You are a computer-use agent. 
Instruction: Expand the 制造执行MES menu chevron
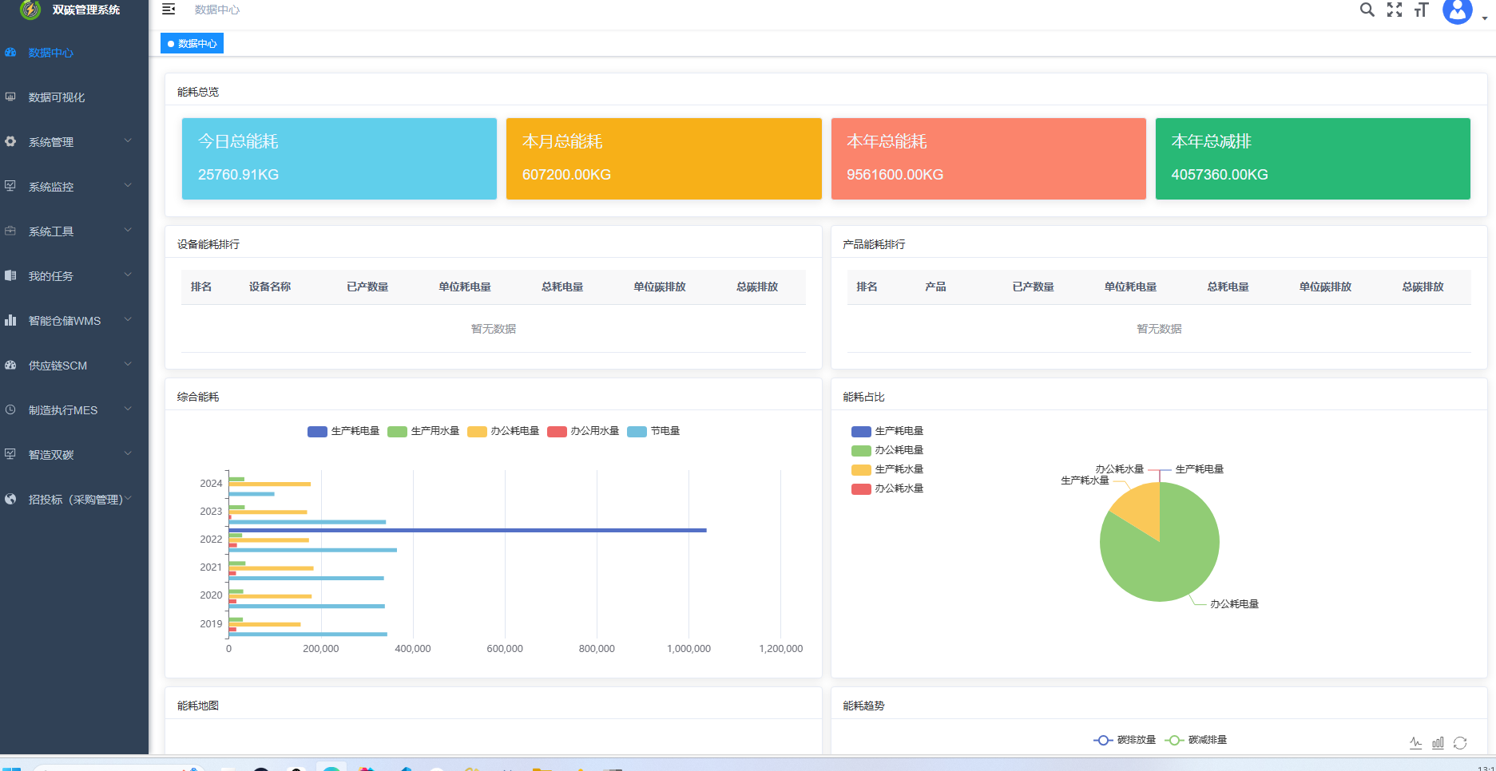pyautogui.click(x=128, y=409)
